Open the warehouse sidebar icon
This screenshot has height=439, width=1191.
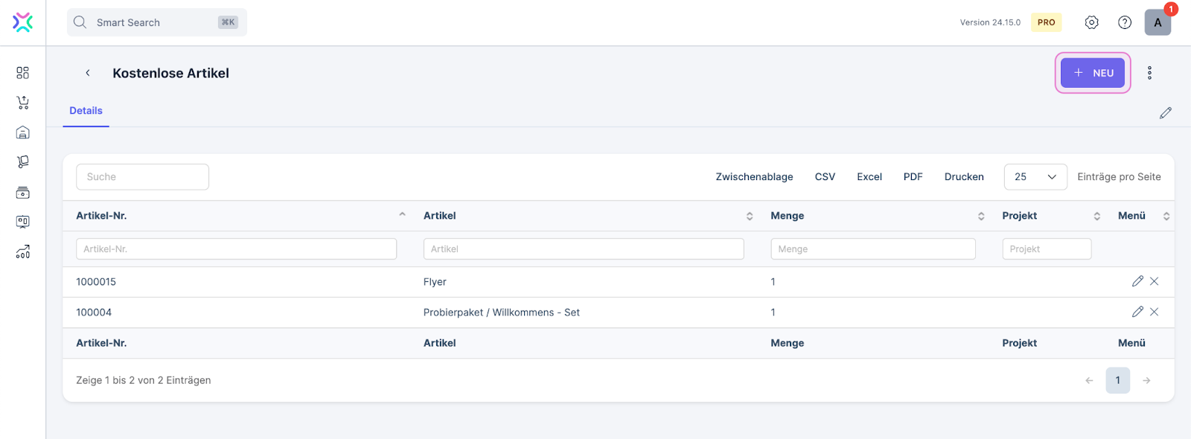(23, 132)
